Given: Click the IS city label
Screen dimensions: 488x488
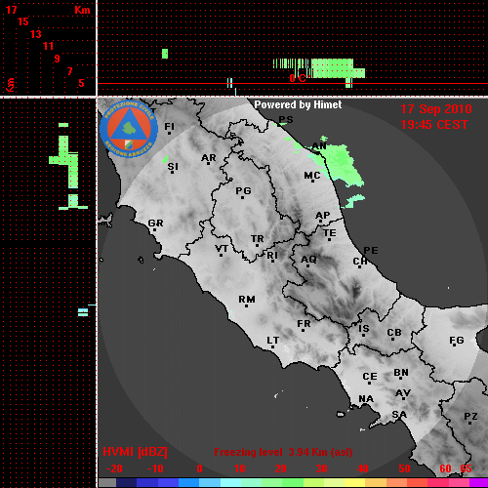Looking at the screenshot, I should 364,329.
